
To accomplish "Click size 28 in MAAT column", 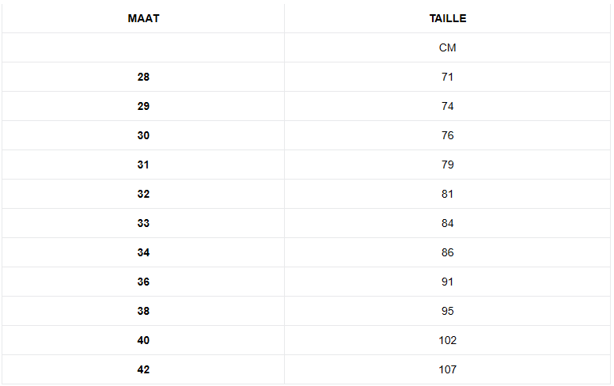I will [143, 77].
